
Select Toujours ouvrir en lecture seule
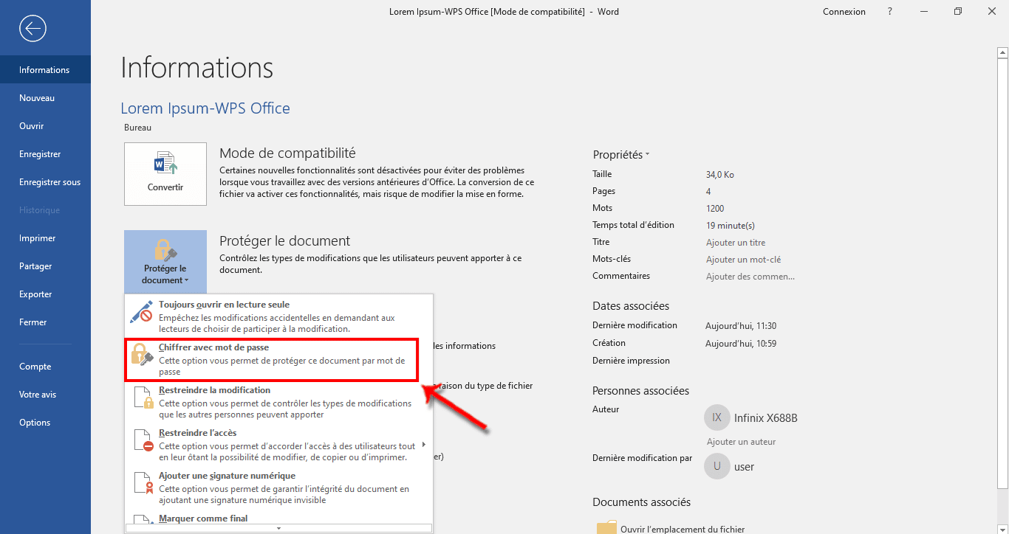(278, 316)
